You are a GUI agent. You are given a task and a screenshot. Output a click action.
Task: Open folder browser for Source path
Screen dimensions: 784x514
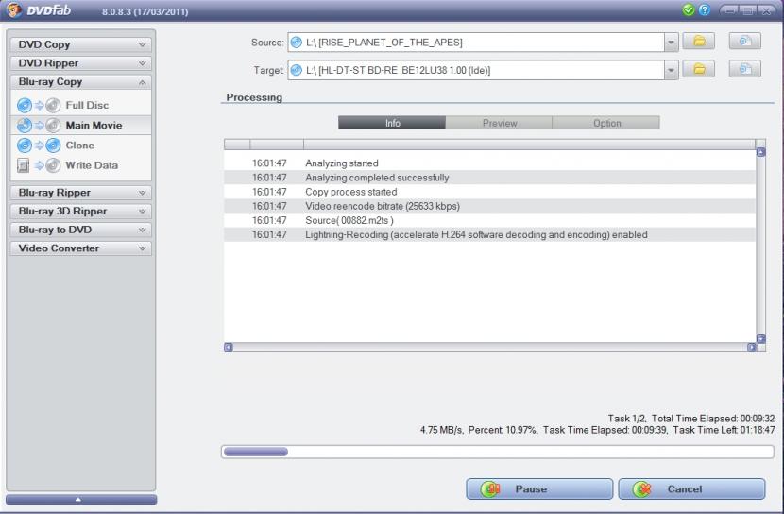click(x=699, y=41)
